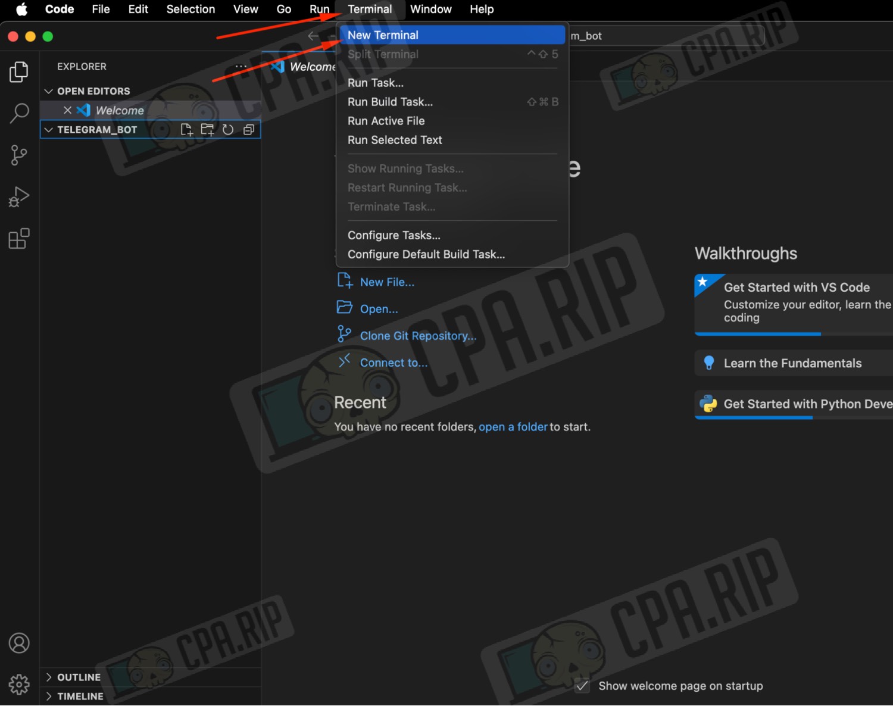Open the Manage gear icon
The width and height of the screenshot is (893, 706).
19,685
